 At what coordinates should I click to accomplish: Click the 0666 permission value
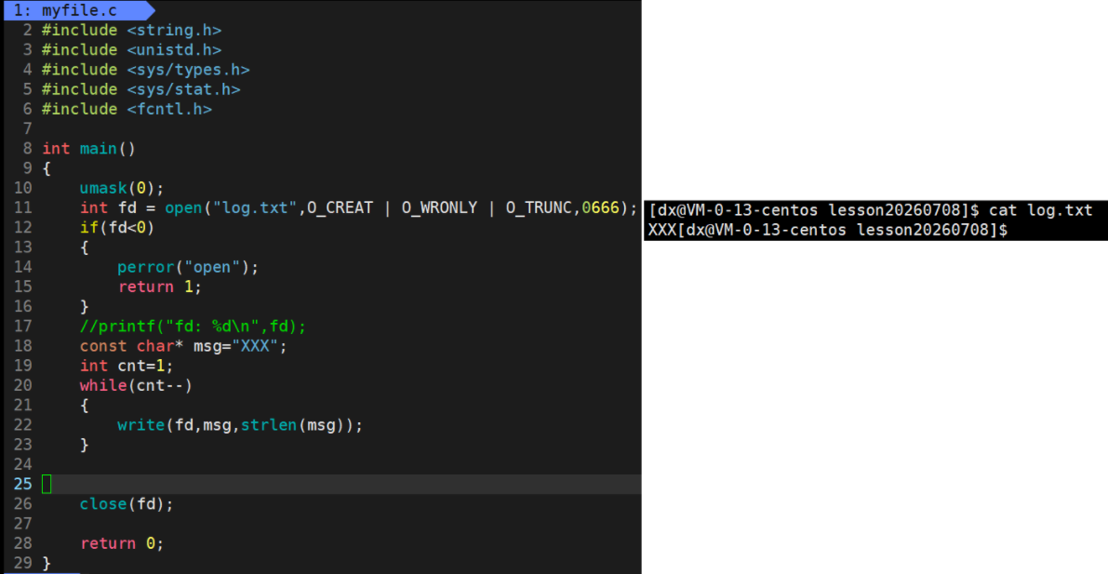[x=600, y=208]
